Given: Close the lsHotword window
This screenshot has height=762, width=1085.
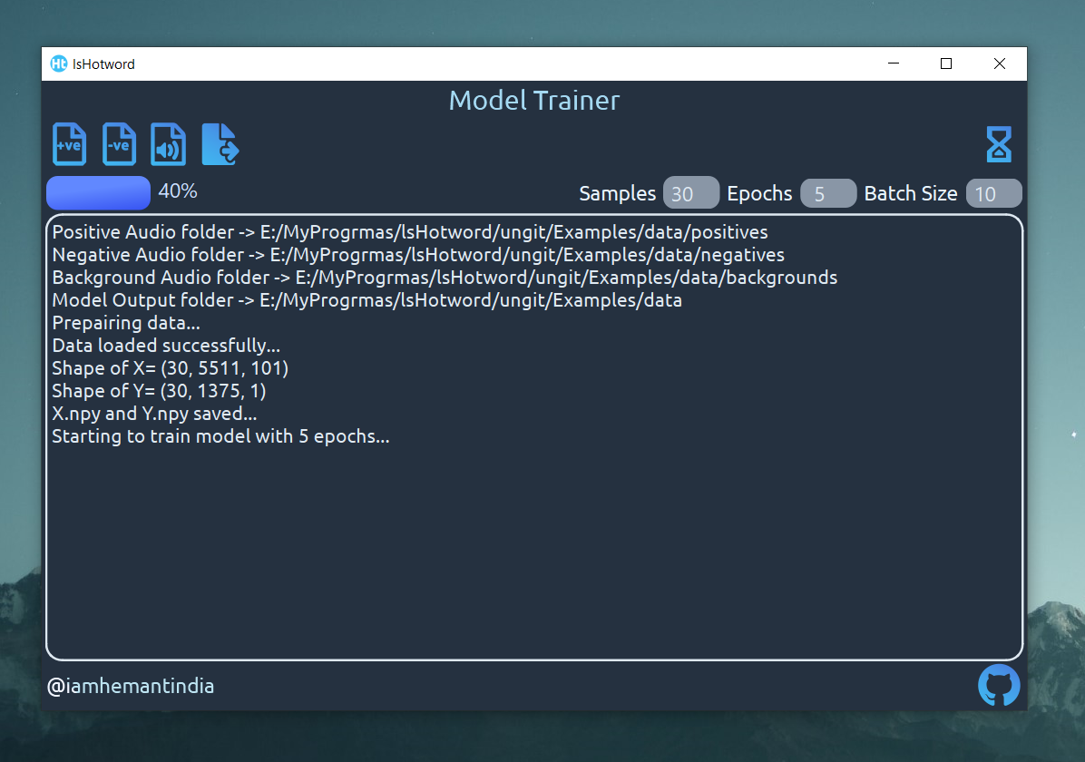Looking at the screenshot, I should (x=999, y=63).
